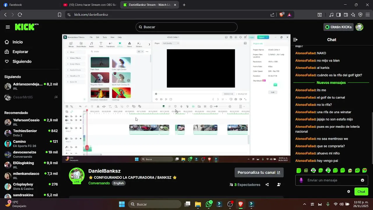Open File Explorer from Windows taskbar

tap(198, 204)
